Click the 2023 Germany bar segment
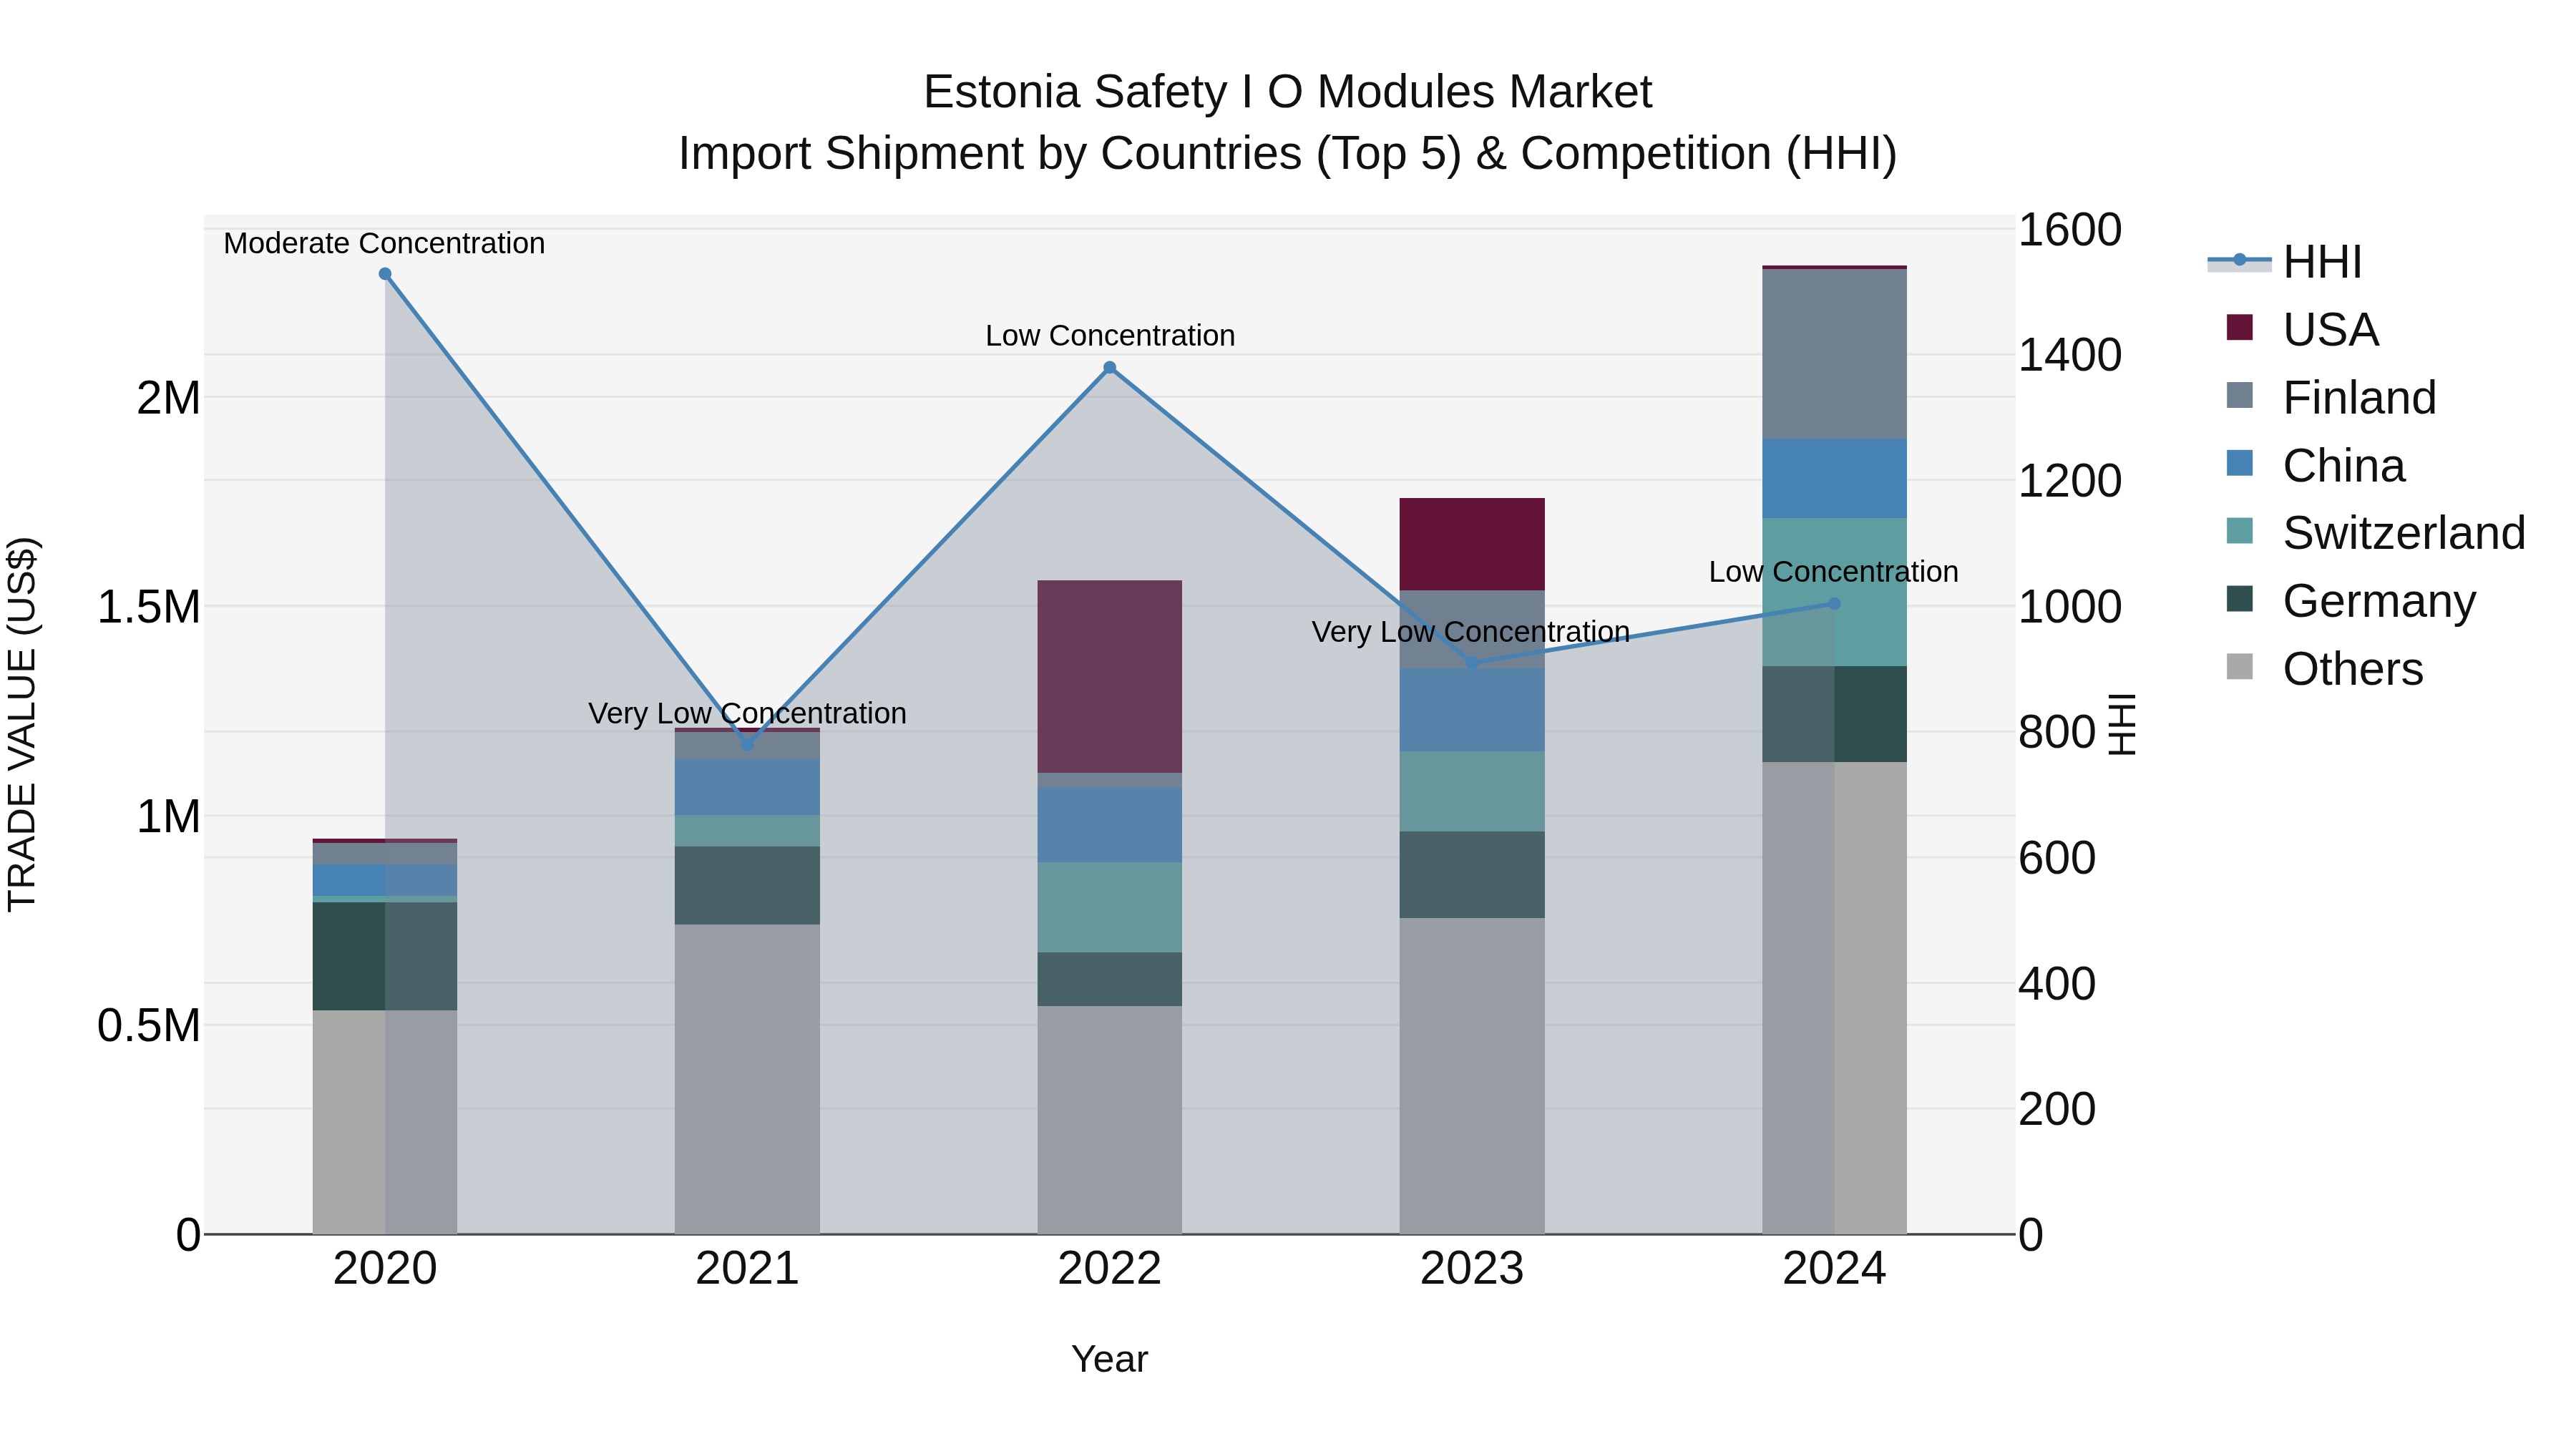 pyautogui.click(x=1472, y=875)
